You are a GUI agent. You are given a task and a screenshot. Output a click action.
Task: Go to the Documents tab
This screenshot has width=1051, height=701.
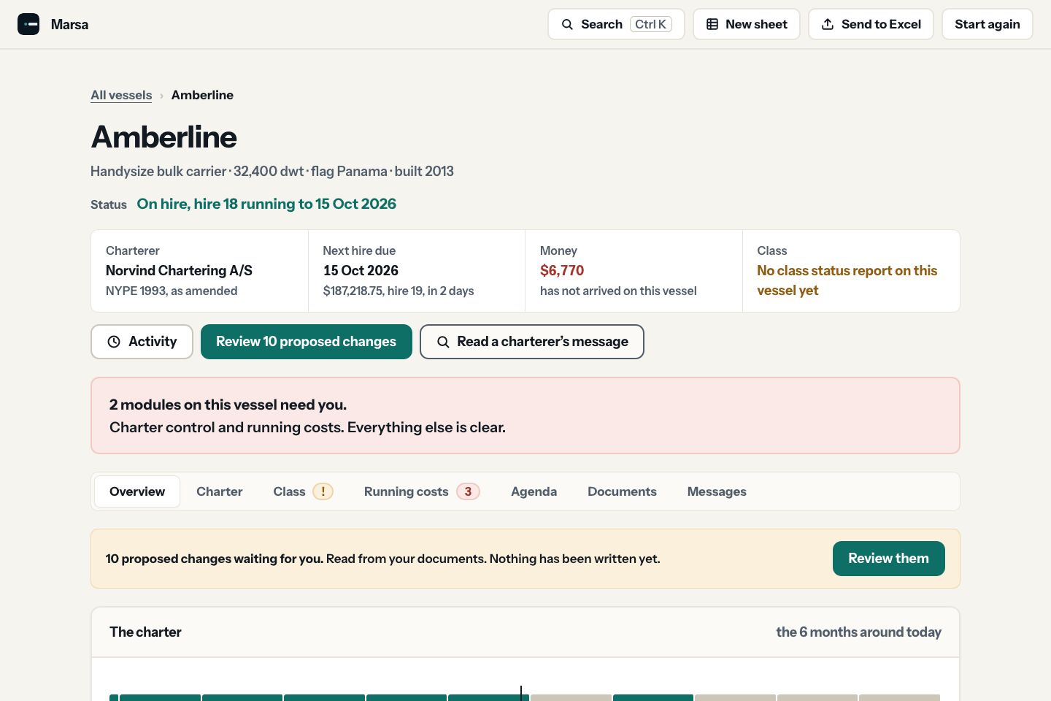623,491
